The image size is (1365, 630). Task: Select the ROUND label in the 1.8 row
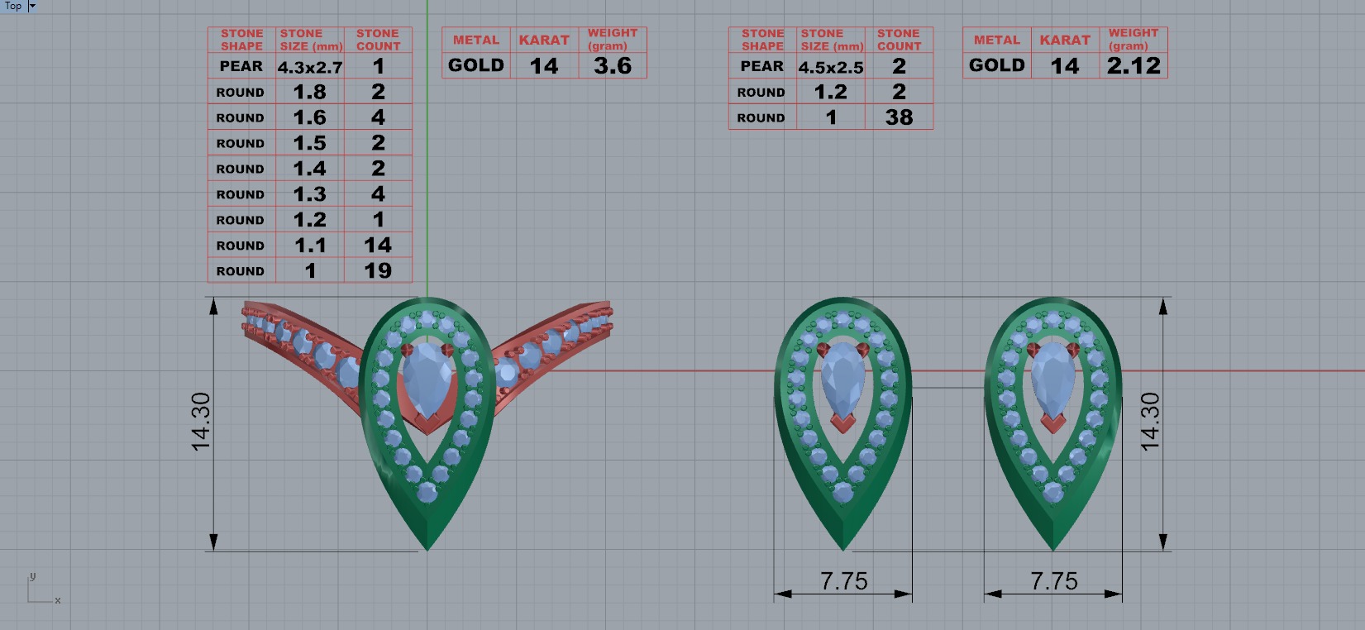click(241, 93)
